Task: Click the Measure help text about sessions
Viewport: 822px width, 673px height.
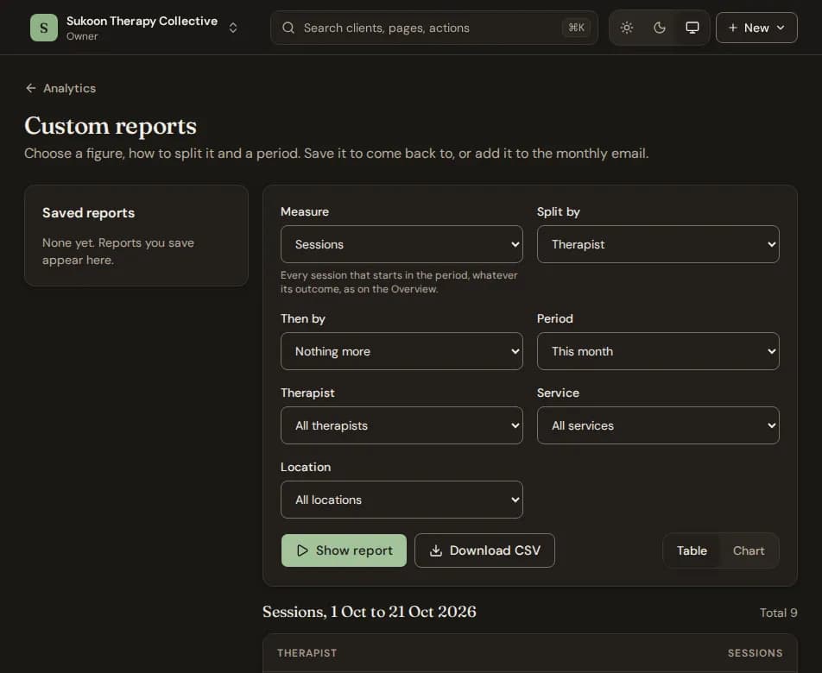Action: click(x=399, y=282)
